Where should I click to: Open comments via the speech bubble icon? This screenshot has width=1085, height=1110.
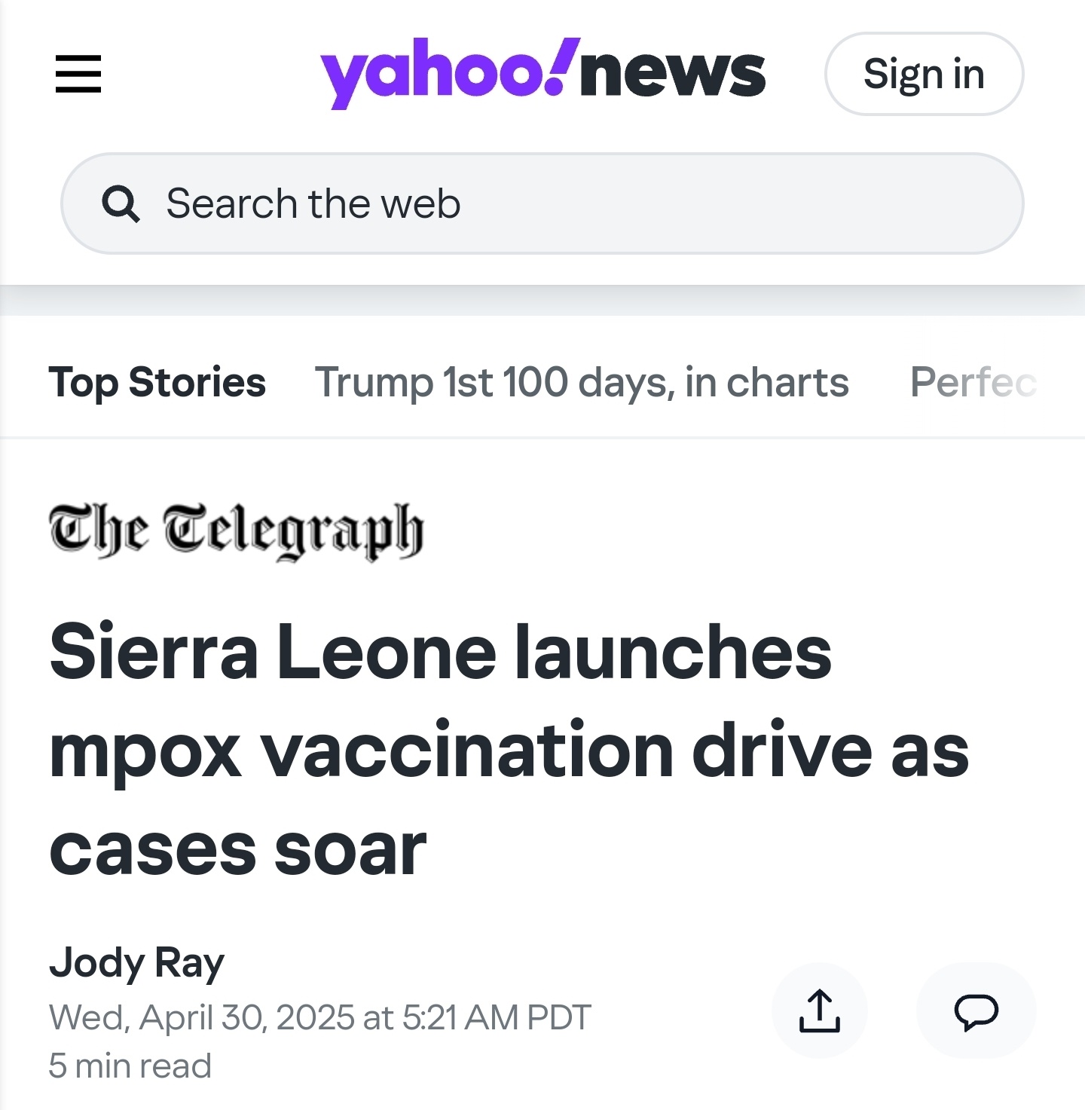click(976, 1011)
